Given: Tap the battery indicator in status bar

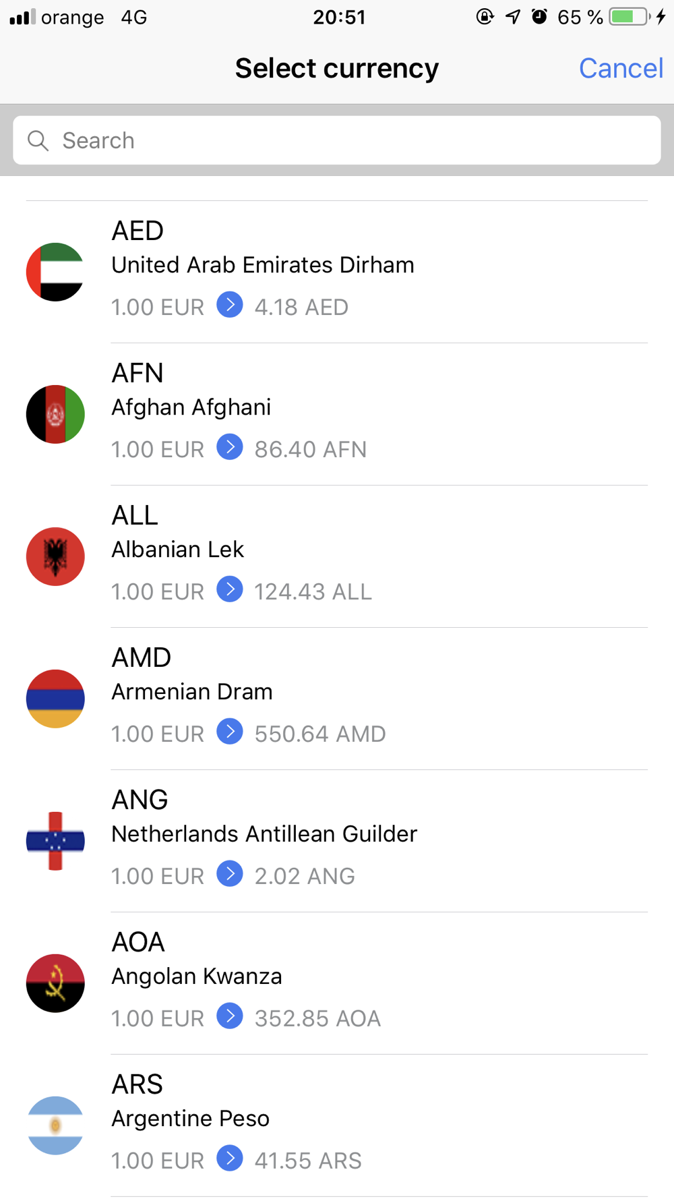Looking at the screenshot, I should [630, 17].
